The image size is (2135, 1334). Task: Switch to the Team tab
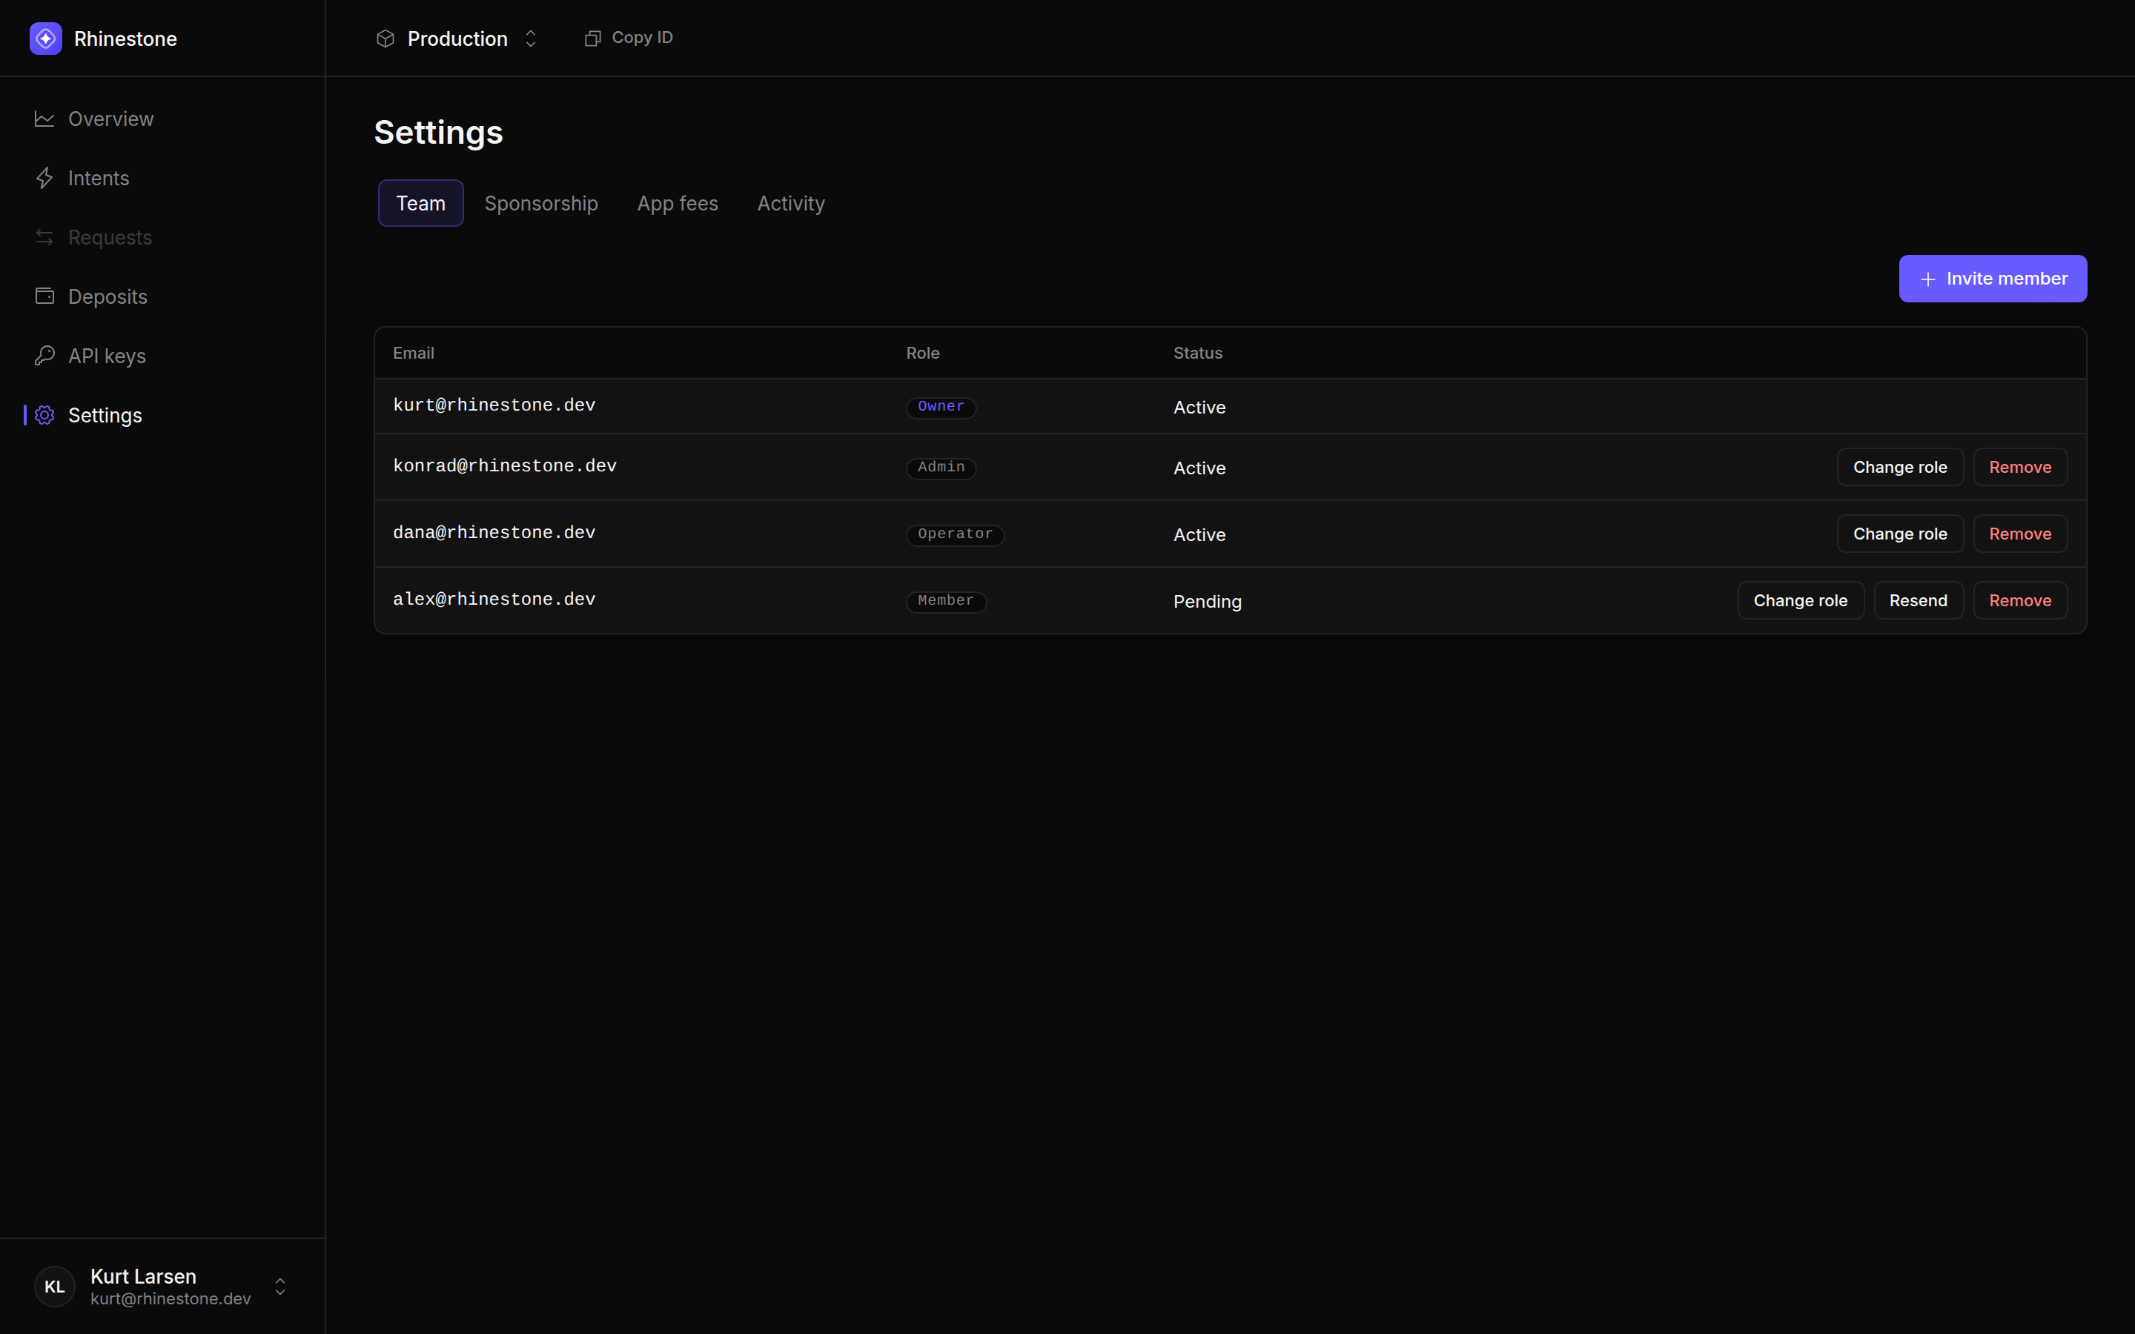click(421, 203)
